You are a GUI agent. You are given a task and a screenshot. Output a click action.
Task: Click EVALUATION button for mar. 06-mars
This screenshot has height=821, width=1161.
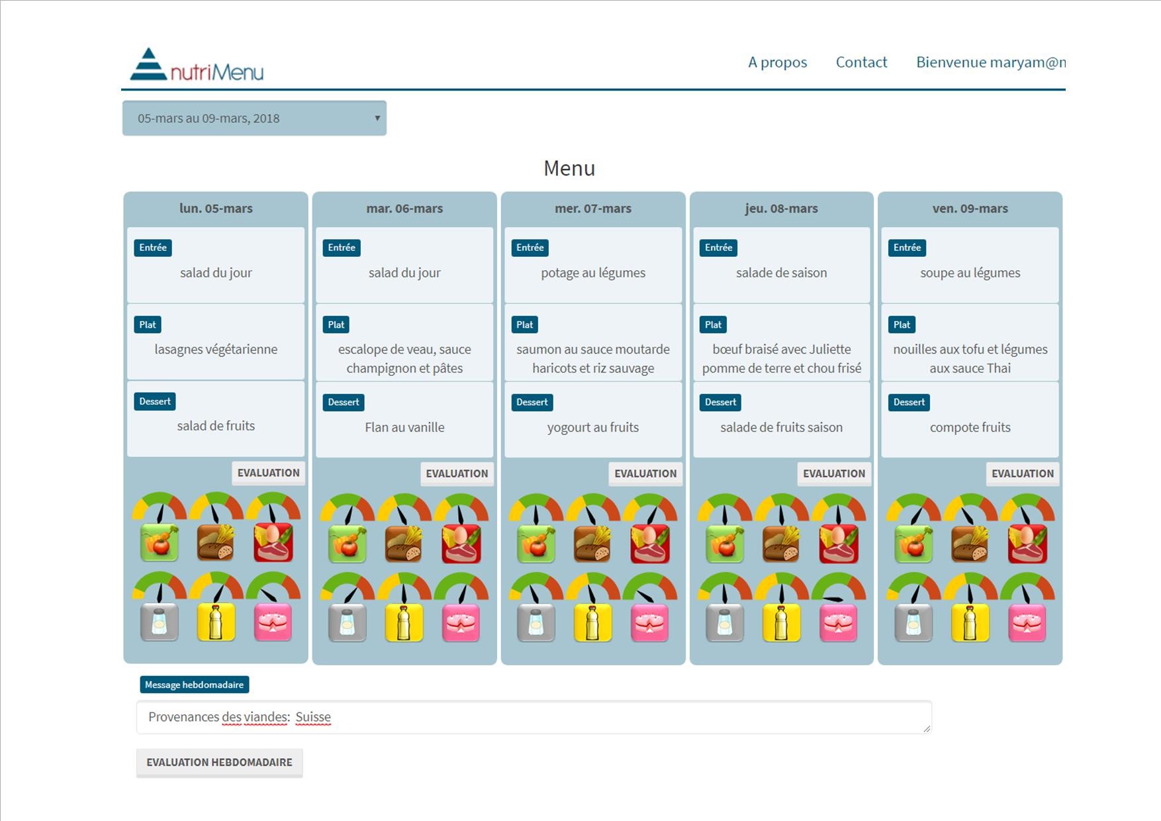[457, 473]
